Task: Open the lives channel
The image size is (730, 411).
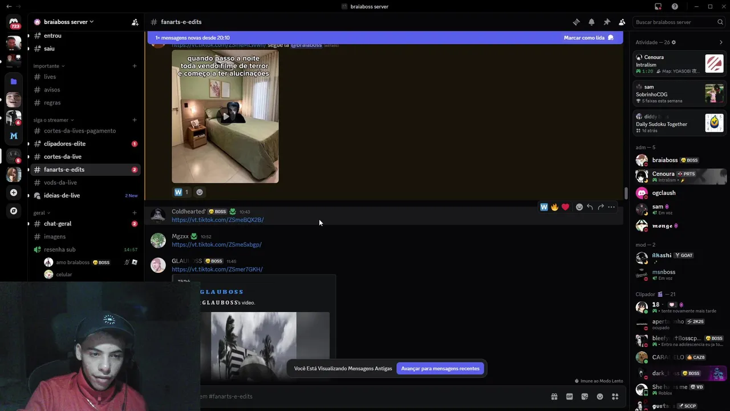Action: click(86, 76)
